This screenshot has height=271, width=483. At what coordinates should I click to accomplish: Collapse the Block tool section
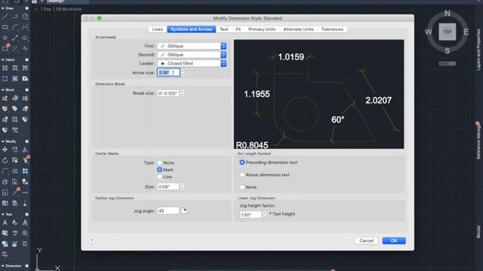coord(3,90)
